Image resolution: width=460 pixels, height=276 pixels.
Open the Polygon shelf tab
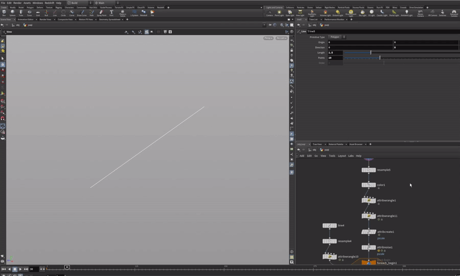(30, 7)
